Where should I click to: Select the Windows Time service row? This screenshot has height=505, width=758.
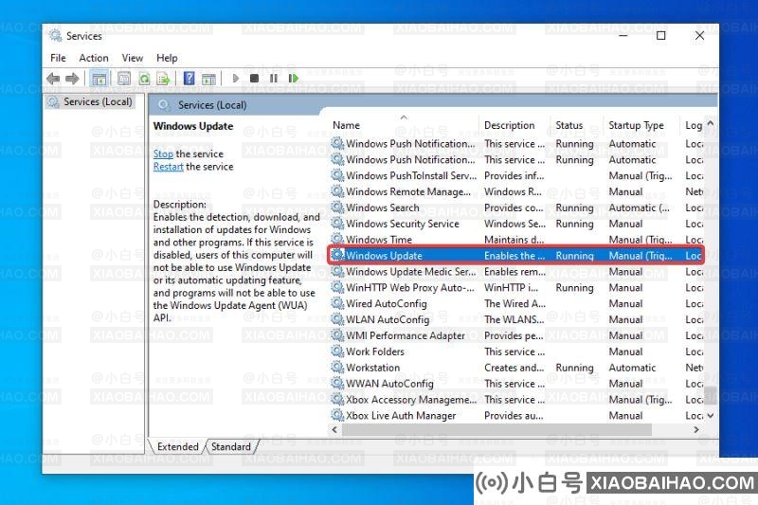tap(515, 240)
